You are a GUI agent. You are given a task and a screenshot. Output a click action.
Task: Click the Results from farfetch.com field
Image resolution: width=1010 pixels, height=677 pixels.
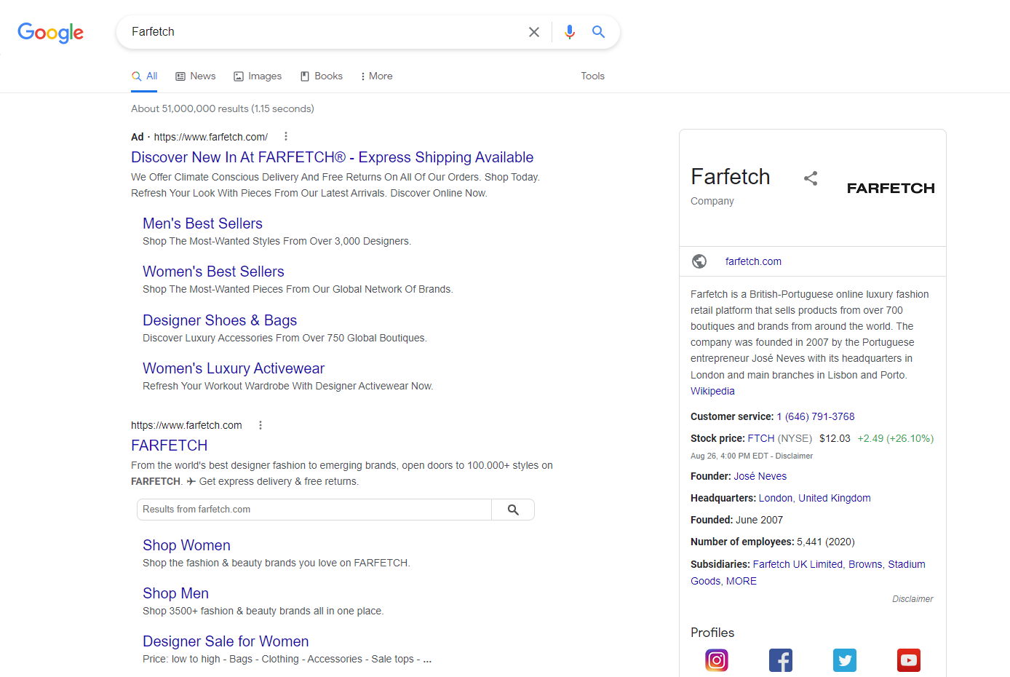click(x=314, y=510)
